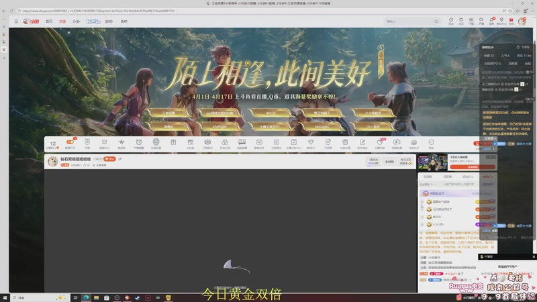Open the Windows Start menu

click(x=5, y=297)
